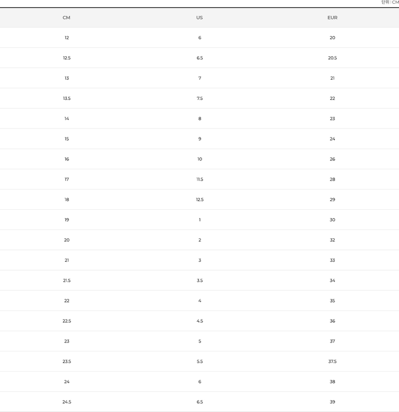Screen dimensions: 399x412
Task: Click EUR size 39 cell
Action: pos(332,402)
